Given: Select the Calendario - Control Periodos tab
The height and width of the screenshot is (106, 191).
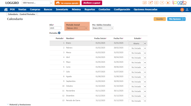Looking at the screenshot, I should tap(21, 14).
